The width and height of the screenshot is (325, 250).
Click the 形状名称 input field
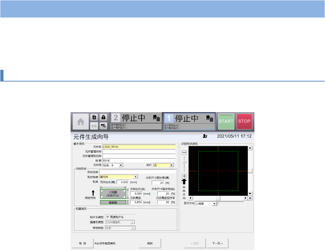tap(137, 172)
